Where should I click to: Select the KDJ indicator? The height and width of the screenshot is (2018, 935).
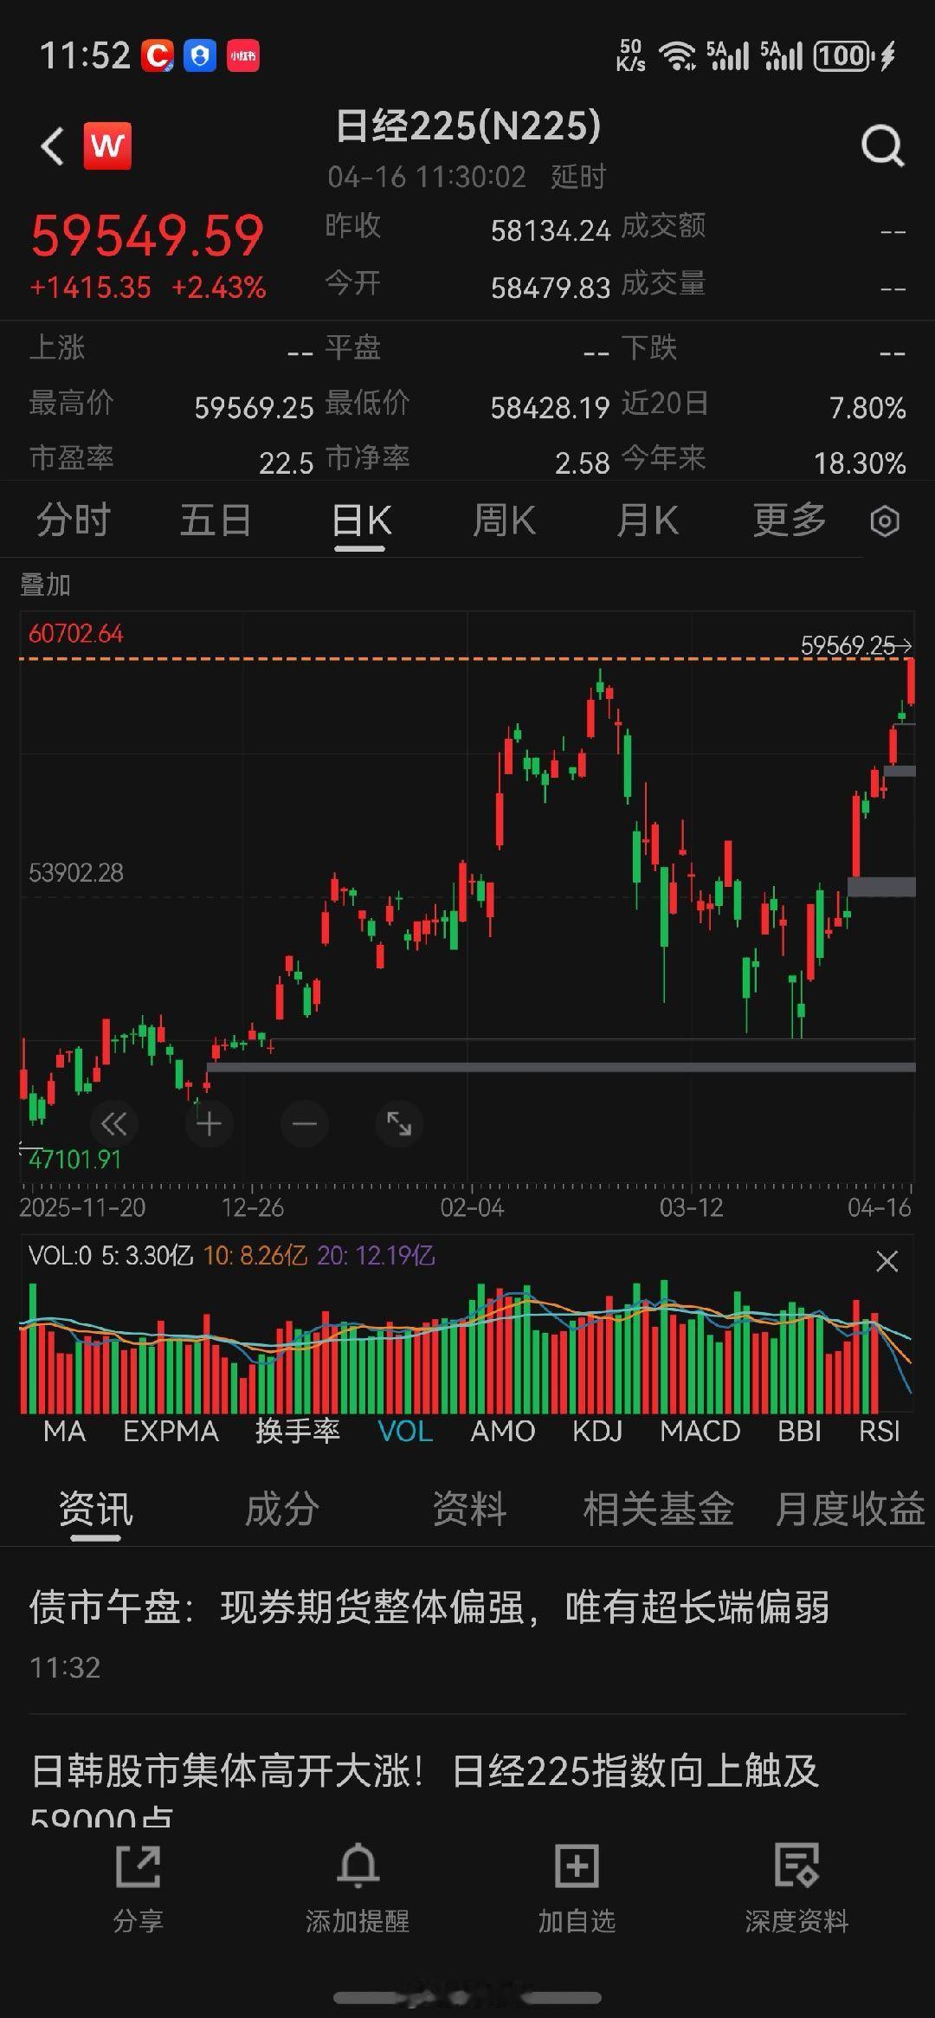597,1431
